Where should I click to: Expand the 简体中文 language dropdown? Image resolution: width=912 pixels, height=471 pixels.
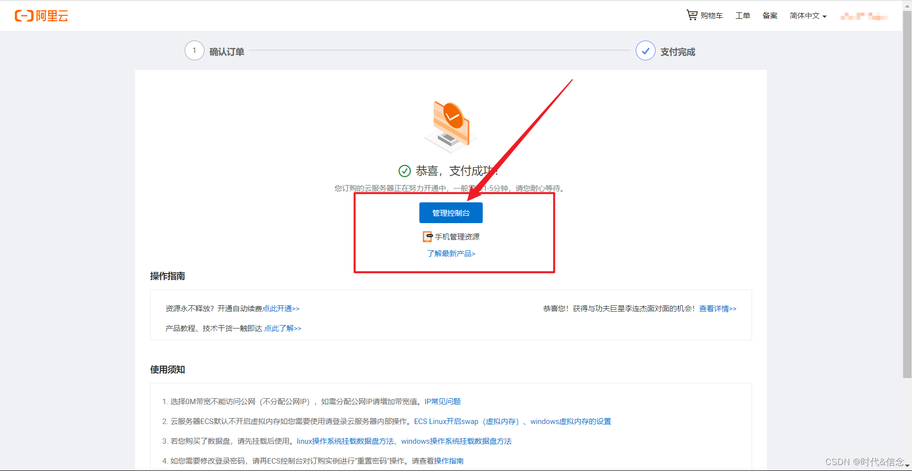tap(808, 16)
